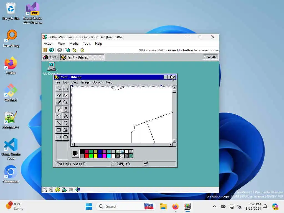Open the 86Box Tools menu
This screenshot has height=213, width=284.
point(87,44)
